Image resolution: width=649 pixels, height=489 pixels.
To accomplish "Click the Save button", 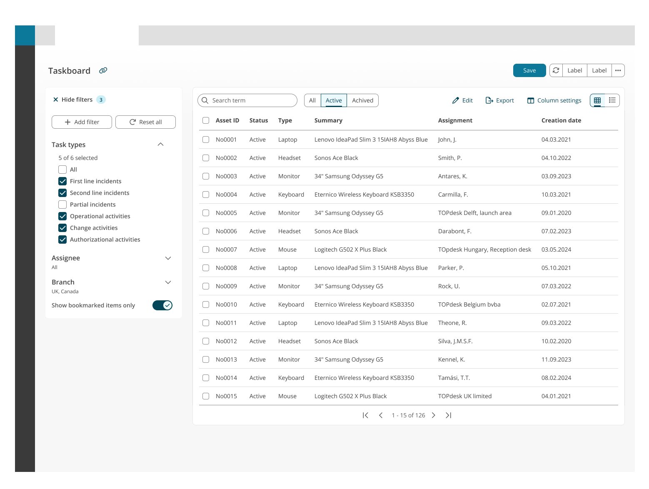I will coord(529,70).
